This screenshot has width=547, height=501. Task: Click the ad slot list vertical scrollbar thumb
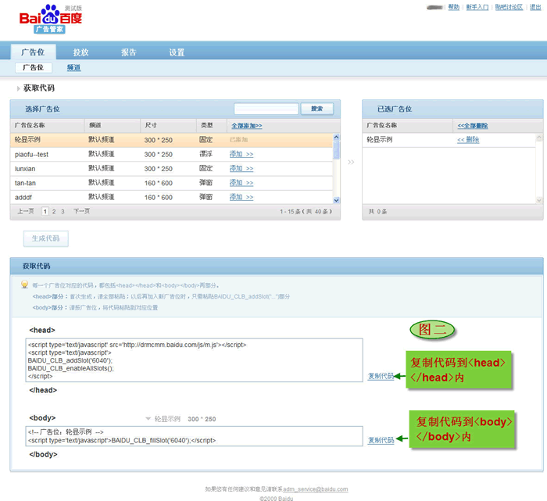coord(336,150)
